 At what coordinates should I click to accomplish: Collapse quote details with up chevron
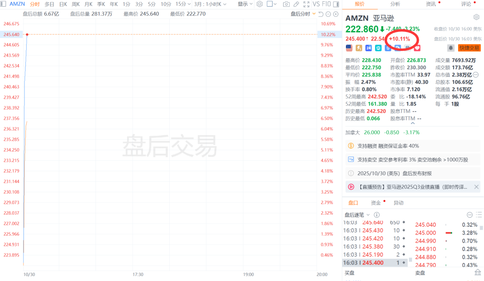[413, 123]
